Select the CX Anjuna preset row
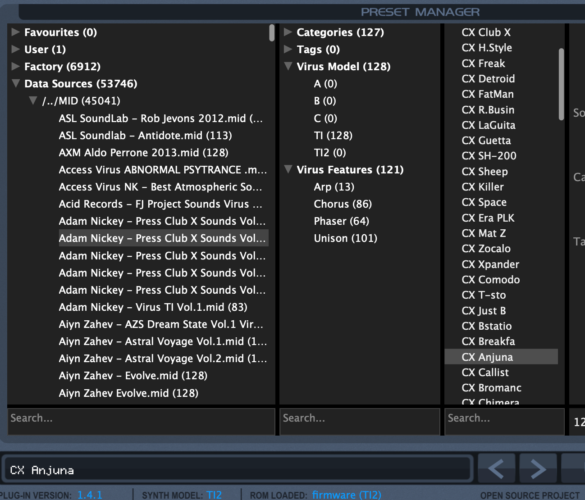The height and width of the screenshot is (500, 585). (501, 357)
